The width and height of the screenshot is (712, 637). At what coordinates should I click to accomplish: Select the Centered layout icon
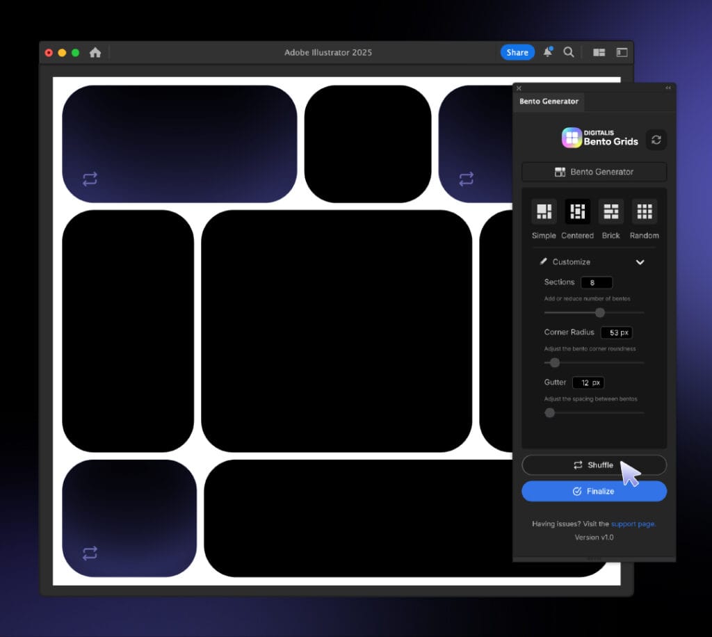click(577, 211)
